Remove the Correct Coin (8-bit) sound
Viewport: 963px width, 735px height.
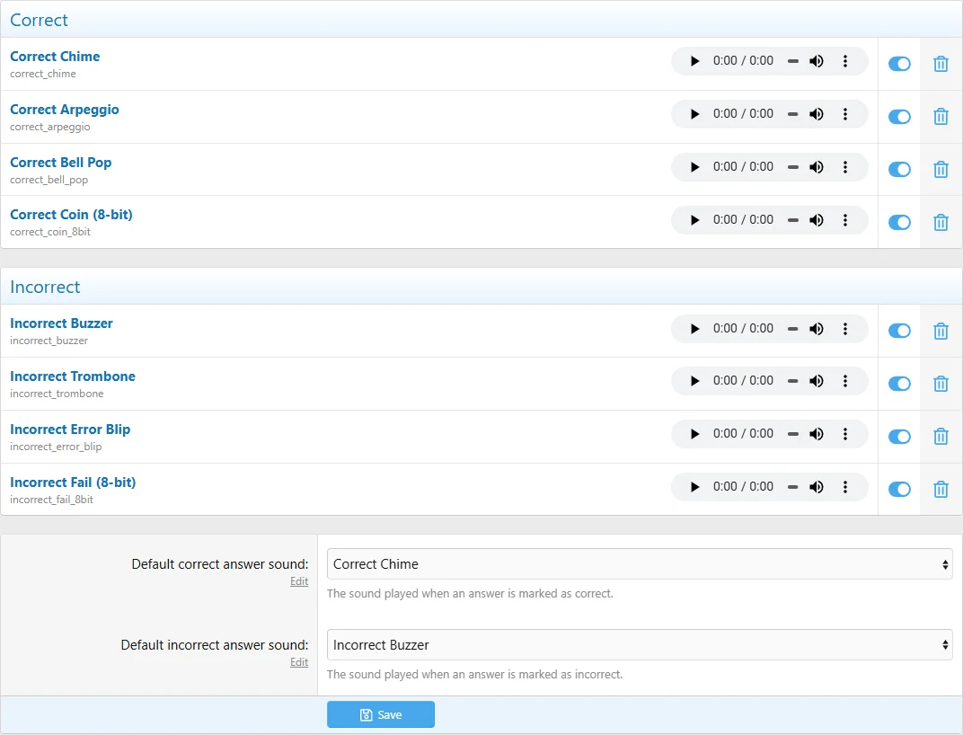tap(941, 223)
